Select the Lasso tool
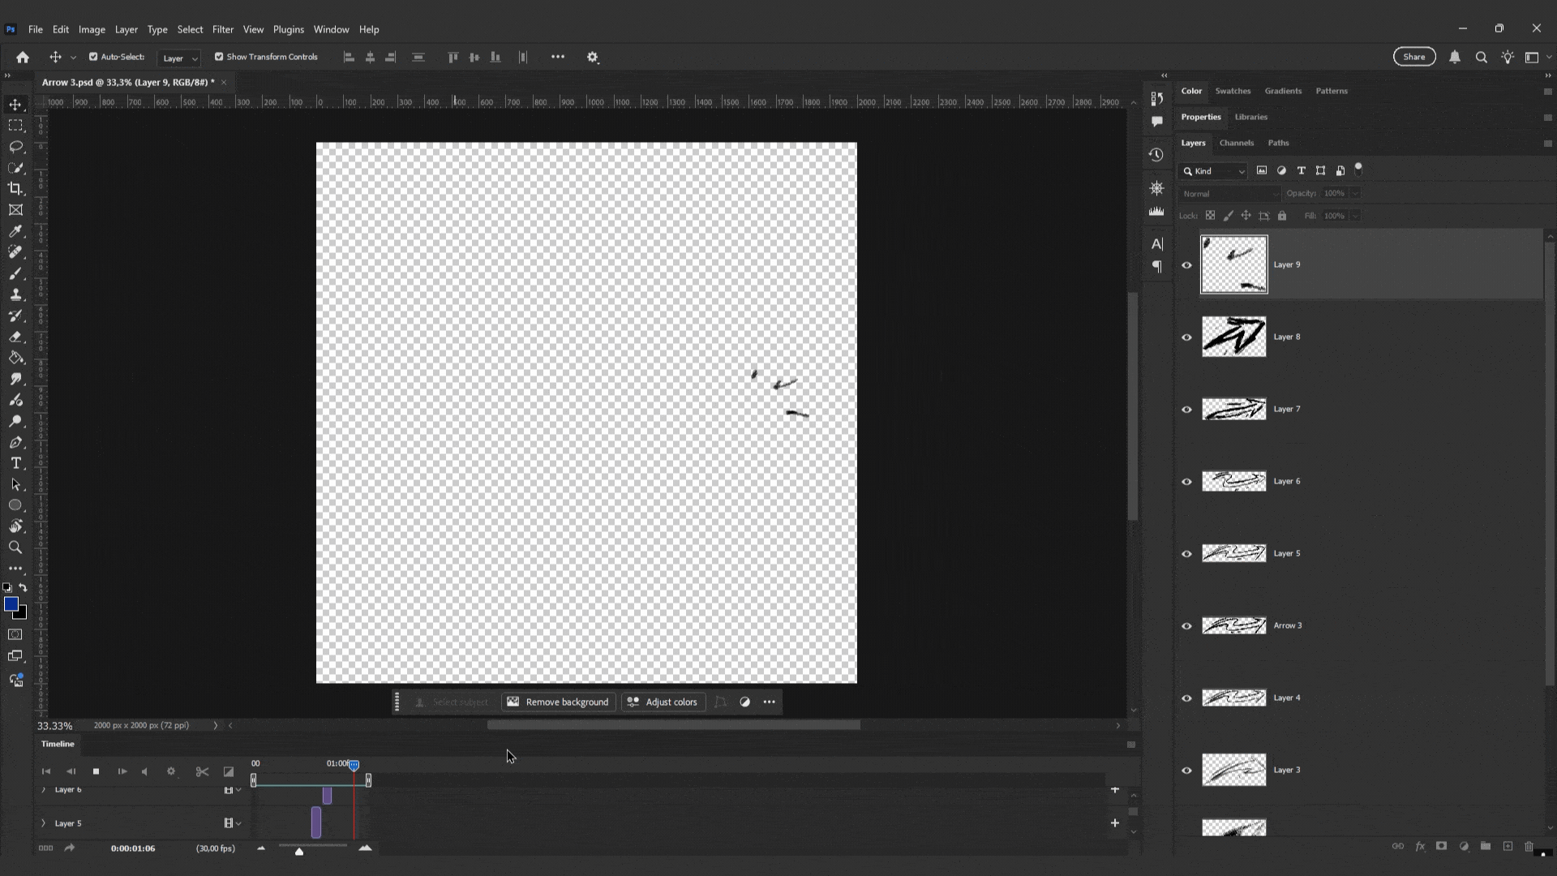Screen dimensions: 1557x876 pyautogui.click(x=15, y=147)
